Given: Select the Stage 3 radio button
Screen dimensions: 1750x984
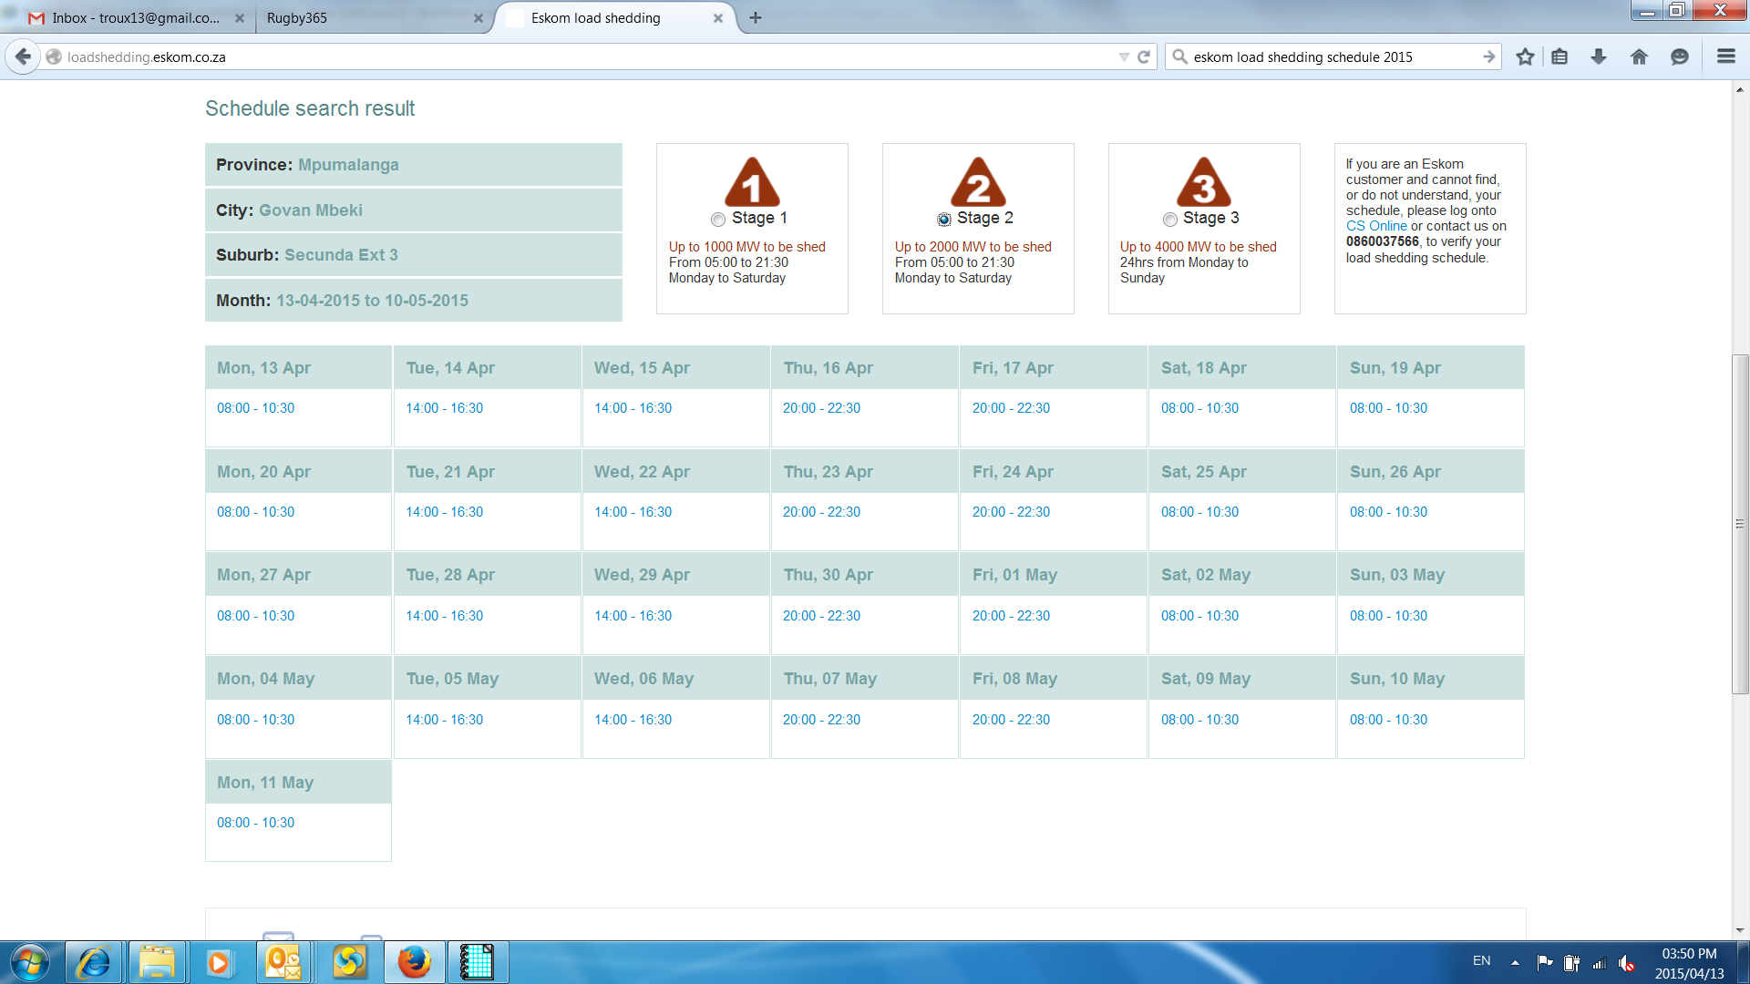Looking at the screenshot, I should 1170,219.
